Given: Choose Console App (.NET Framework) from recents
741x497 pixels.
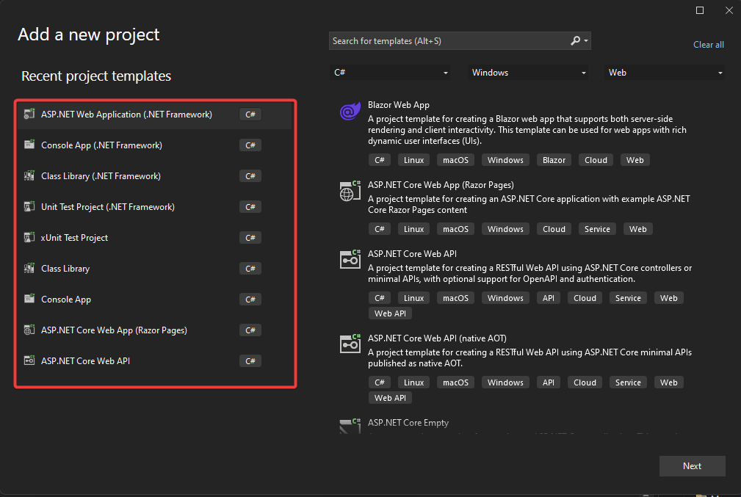Looking at the screenshot, I should pyautogui.click(x=101, y=145).
